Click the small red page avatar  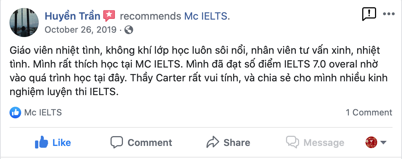(x=371, y=142)
